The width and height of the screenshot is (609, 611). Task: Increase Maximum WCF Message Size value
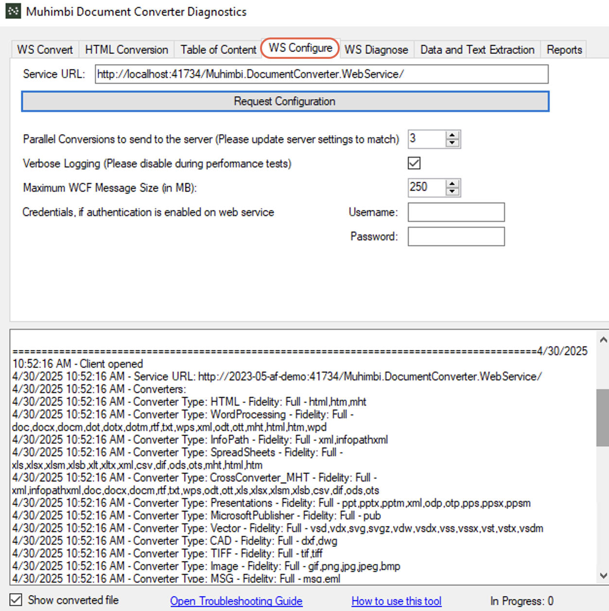pos(452,183)
